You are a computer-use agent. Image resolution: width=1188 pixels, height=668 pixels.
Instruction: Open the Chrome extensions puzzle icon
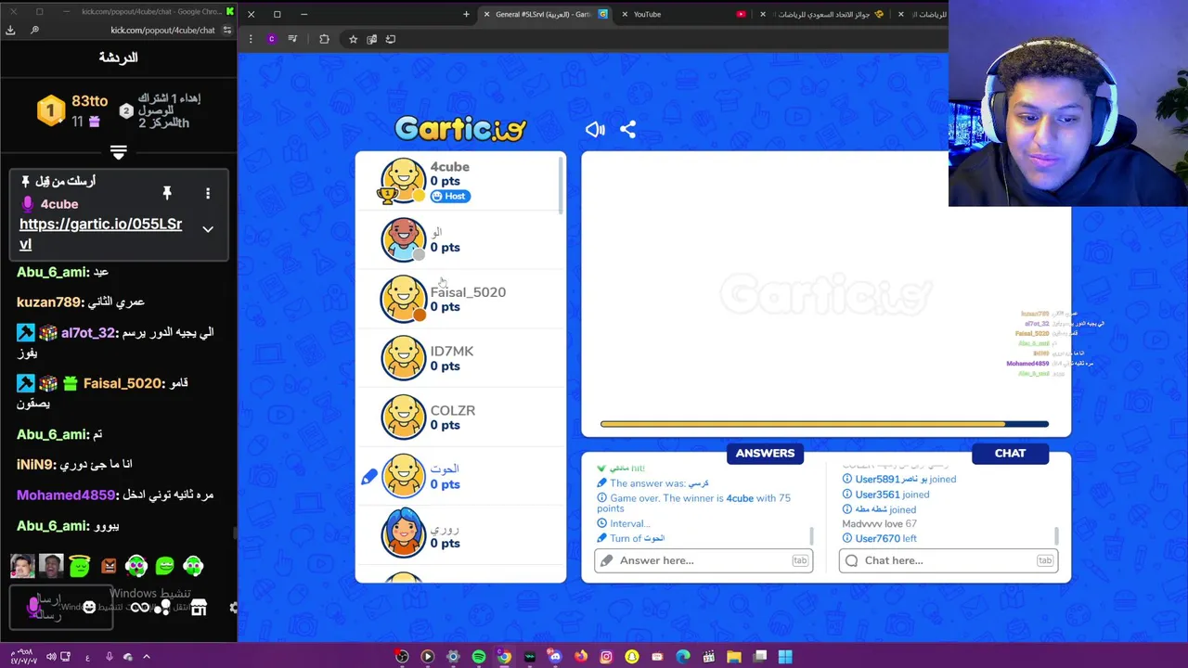324,39
